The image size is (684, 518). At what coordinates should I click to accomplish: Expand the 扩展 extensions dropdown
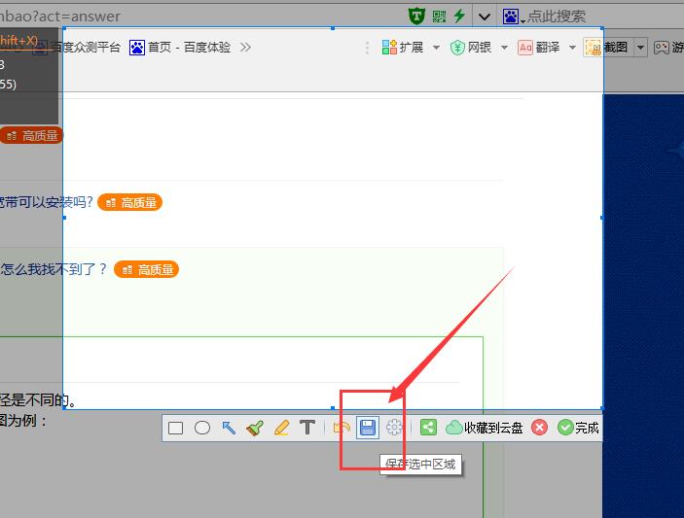[x=436, y=48]
